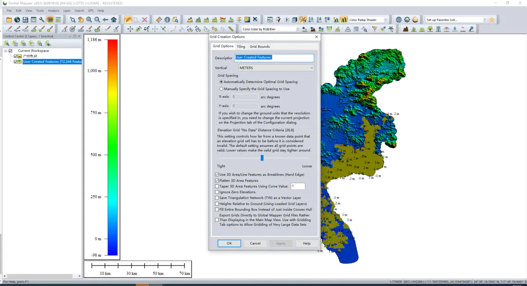
Task: Uncheck Flatten 3D Area Features
Action: [217, 180]
